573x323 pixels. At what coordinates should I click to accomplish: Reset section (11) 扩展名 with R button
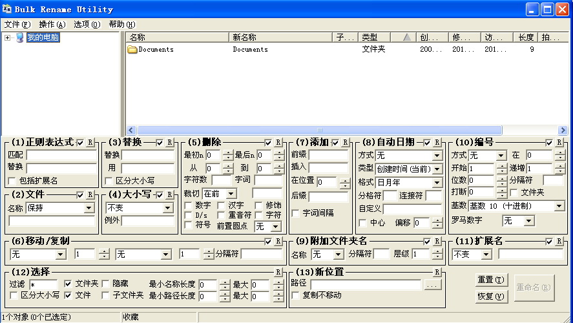pyautogui.click(x=559, y=241)
